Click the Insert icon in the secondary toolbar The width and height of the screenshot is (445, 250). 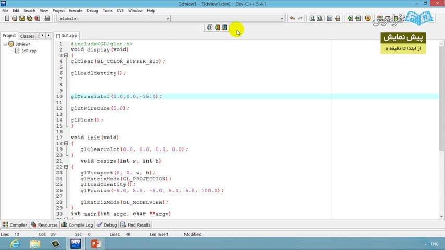coord(209,28)
